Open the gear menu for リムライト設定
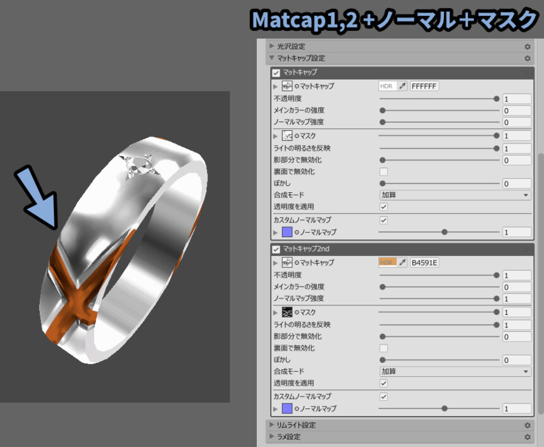This screenshot has height=447, width=544. click(527, 426)
